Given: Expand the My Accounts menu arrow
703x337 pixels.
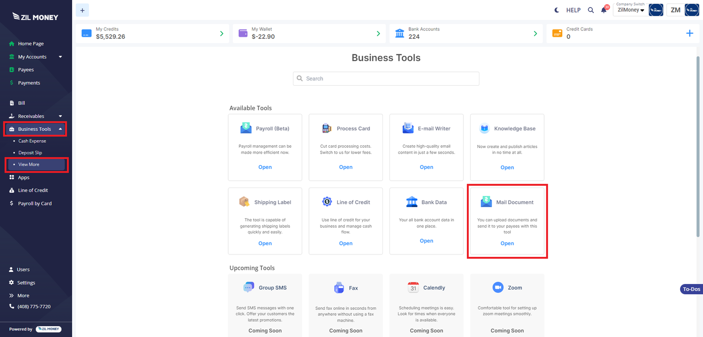Looking at the screenshot, I should [60, 57].
